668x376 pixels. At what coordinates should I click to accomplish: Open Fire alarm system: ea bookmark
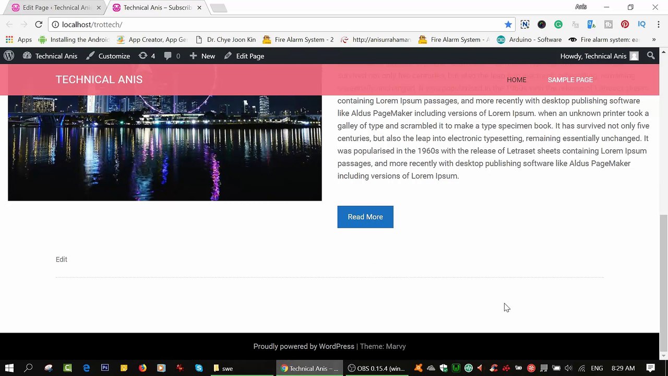603,40
